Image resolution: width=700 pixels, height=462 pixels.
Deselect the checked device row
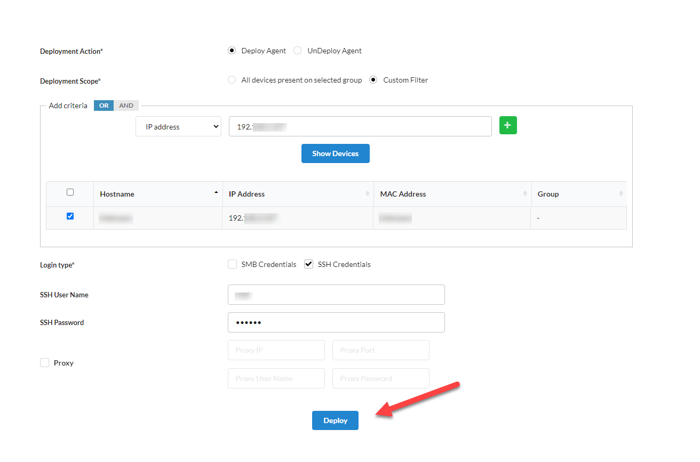(70, 216)
